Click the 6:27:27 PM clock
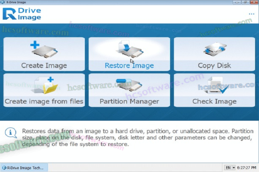Viewport: 259px width, 172px height. click(247, 168)
